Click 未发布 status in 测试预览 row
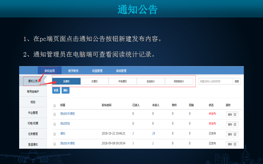This screenshot has height=164, width=263. point(212,124)
